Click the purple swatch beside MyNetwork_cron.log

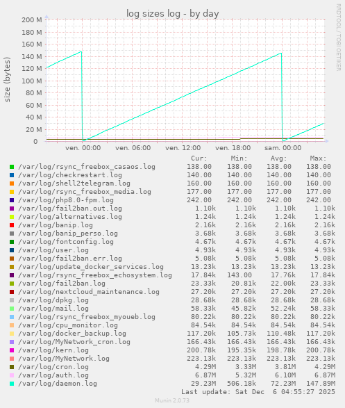[x=12, y=342]
